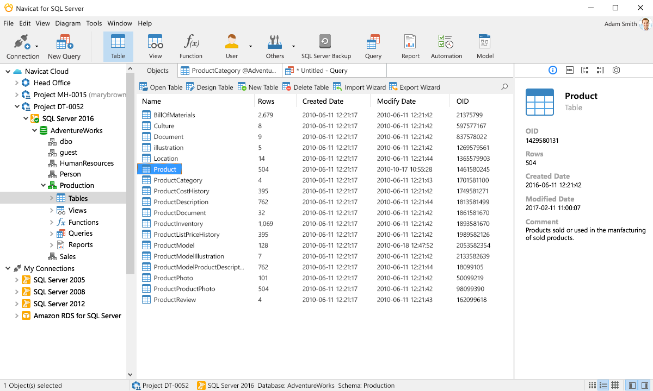
Task: Open the SQL Server Backup tool
Action: [x=326, y=46]
